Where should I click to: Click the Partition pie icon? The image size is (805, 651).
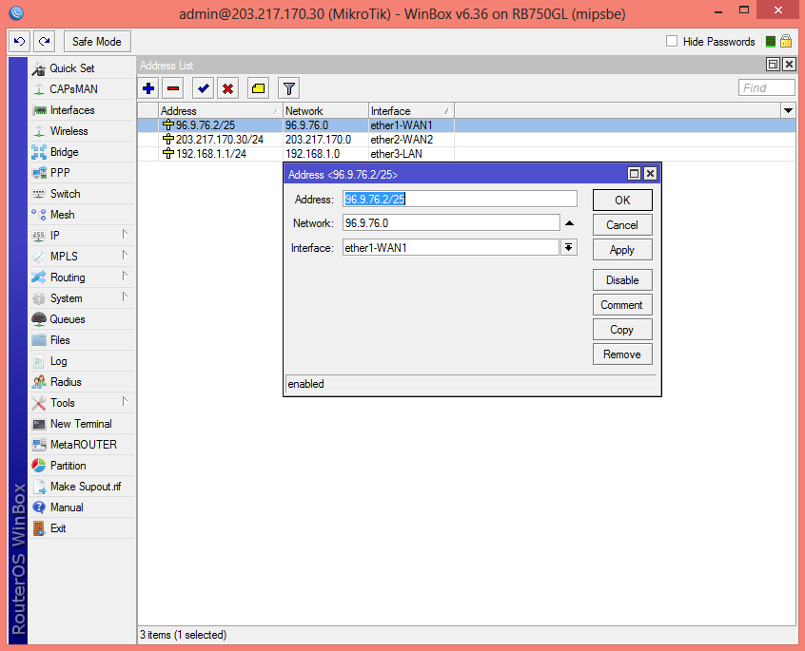(38, 466)
